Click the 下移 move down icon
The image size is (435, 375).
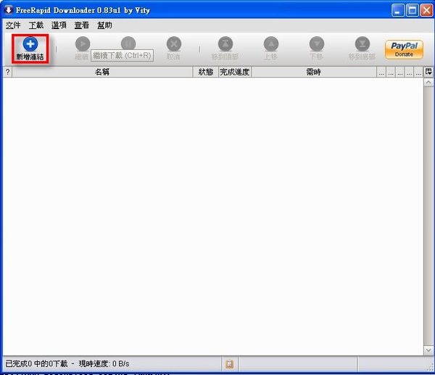(317, 44)
